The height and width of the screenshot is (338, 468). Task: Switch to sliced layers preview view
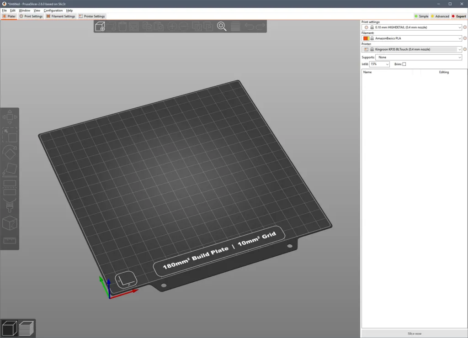(x=26, y=328)
